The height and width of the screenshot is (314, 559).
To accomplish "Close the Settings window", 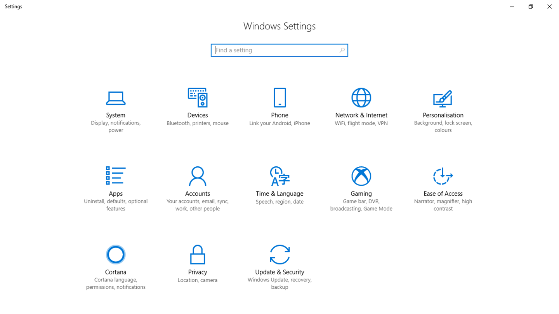I will coord(549,6).
